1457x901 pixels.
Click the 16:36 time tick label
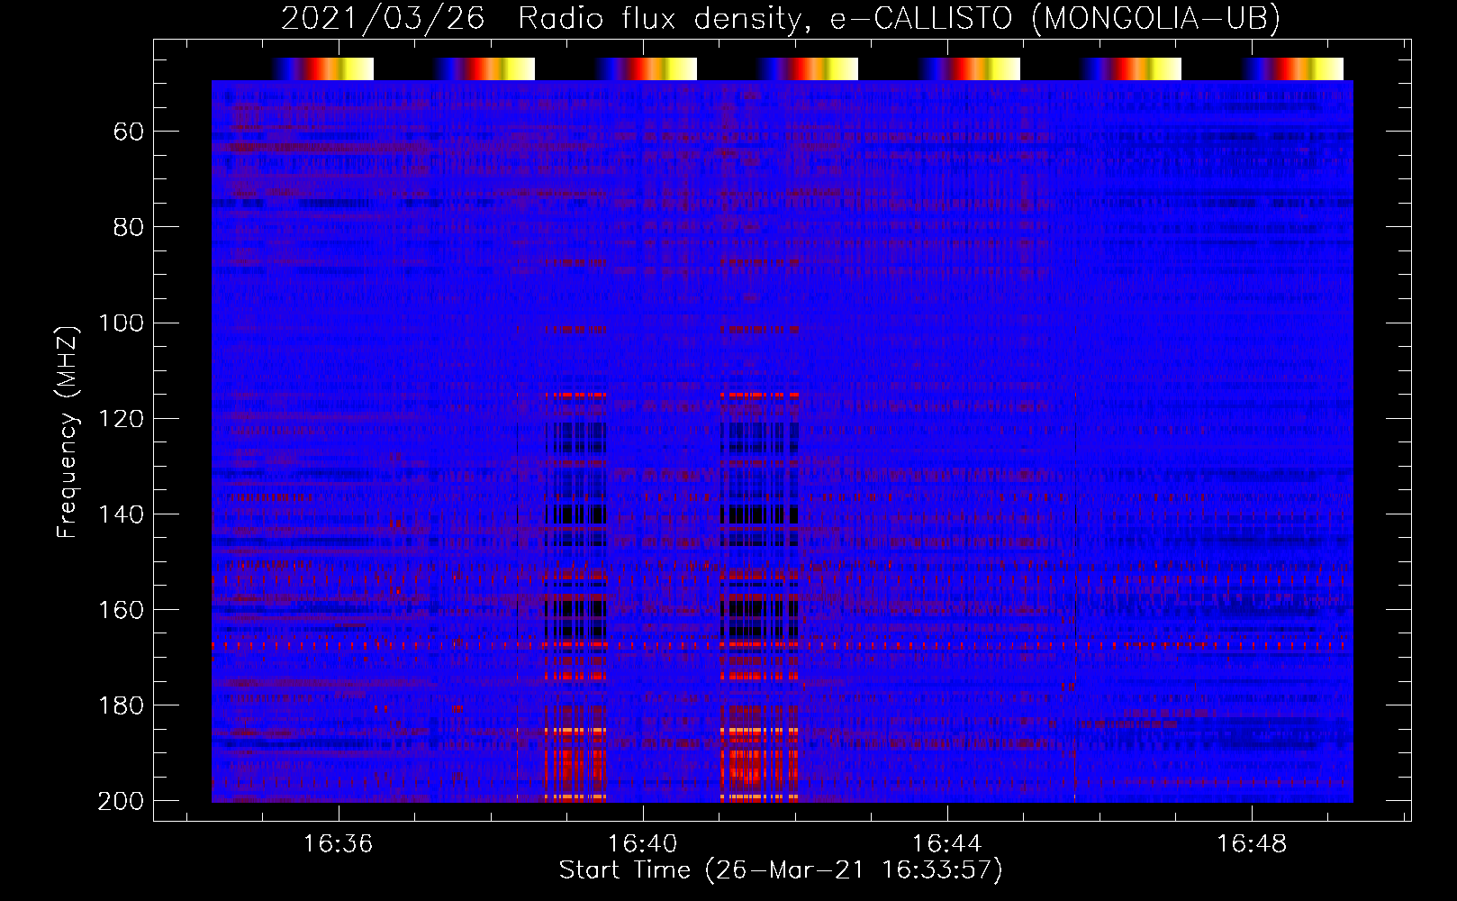click(339, 844)
